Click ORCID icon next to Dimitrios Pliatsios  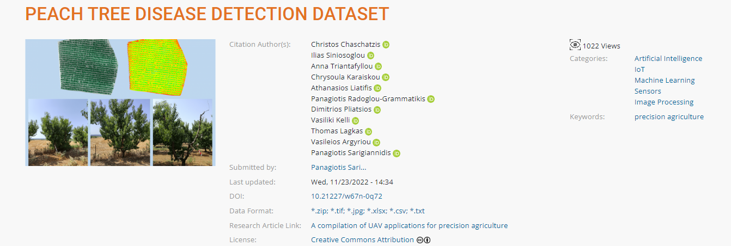tap(377, 110)
